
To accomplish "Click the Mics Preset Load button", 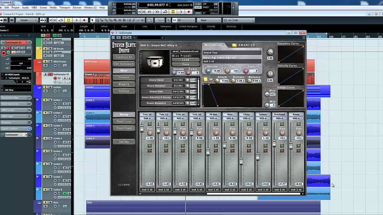I will tap(186, 60).
